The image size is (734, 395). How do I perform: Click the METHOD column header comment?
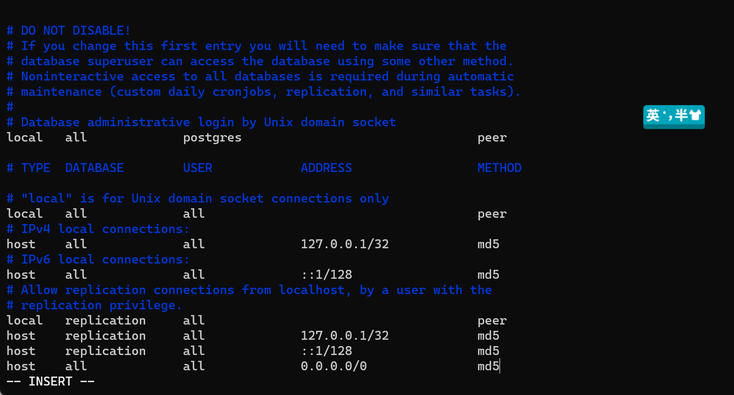tap(499, 168)
